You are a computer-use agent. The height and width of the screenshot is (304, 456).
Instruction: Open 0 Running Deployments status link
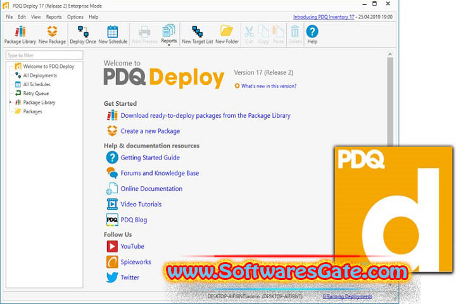(347, 296)
